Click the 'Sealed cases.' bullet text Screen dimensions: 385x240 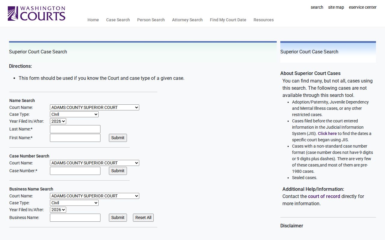304,178
